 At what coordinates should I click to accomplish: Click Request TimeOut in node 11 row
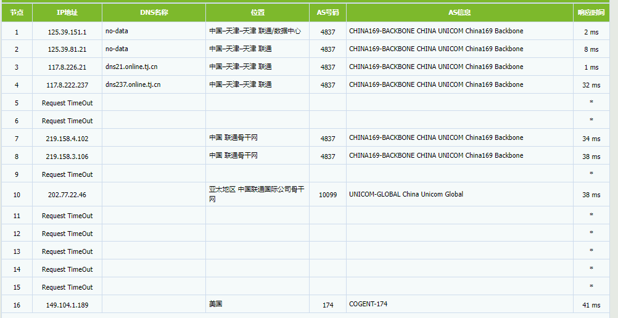pos(67,216)
